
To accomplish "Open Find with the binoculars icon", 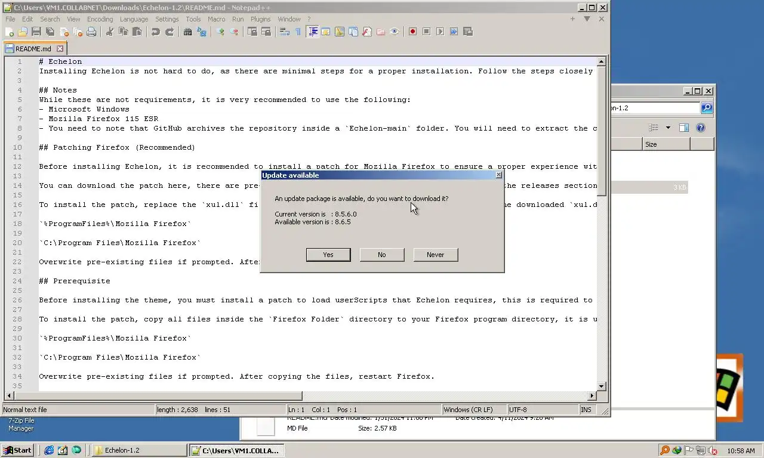I will point(188,32).
